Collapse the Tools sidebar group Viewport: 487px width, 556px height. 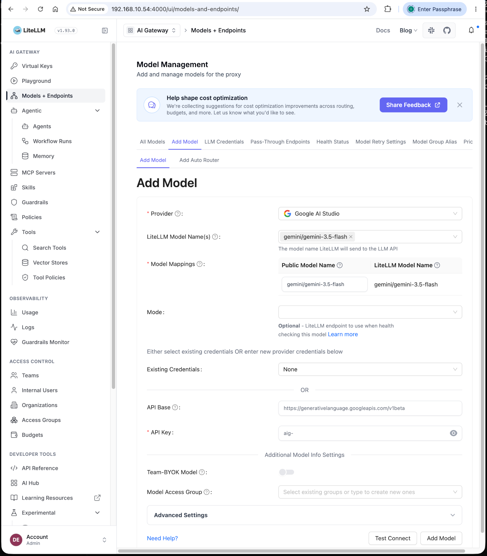click(56, 232)
